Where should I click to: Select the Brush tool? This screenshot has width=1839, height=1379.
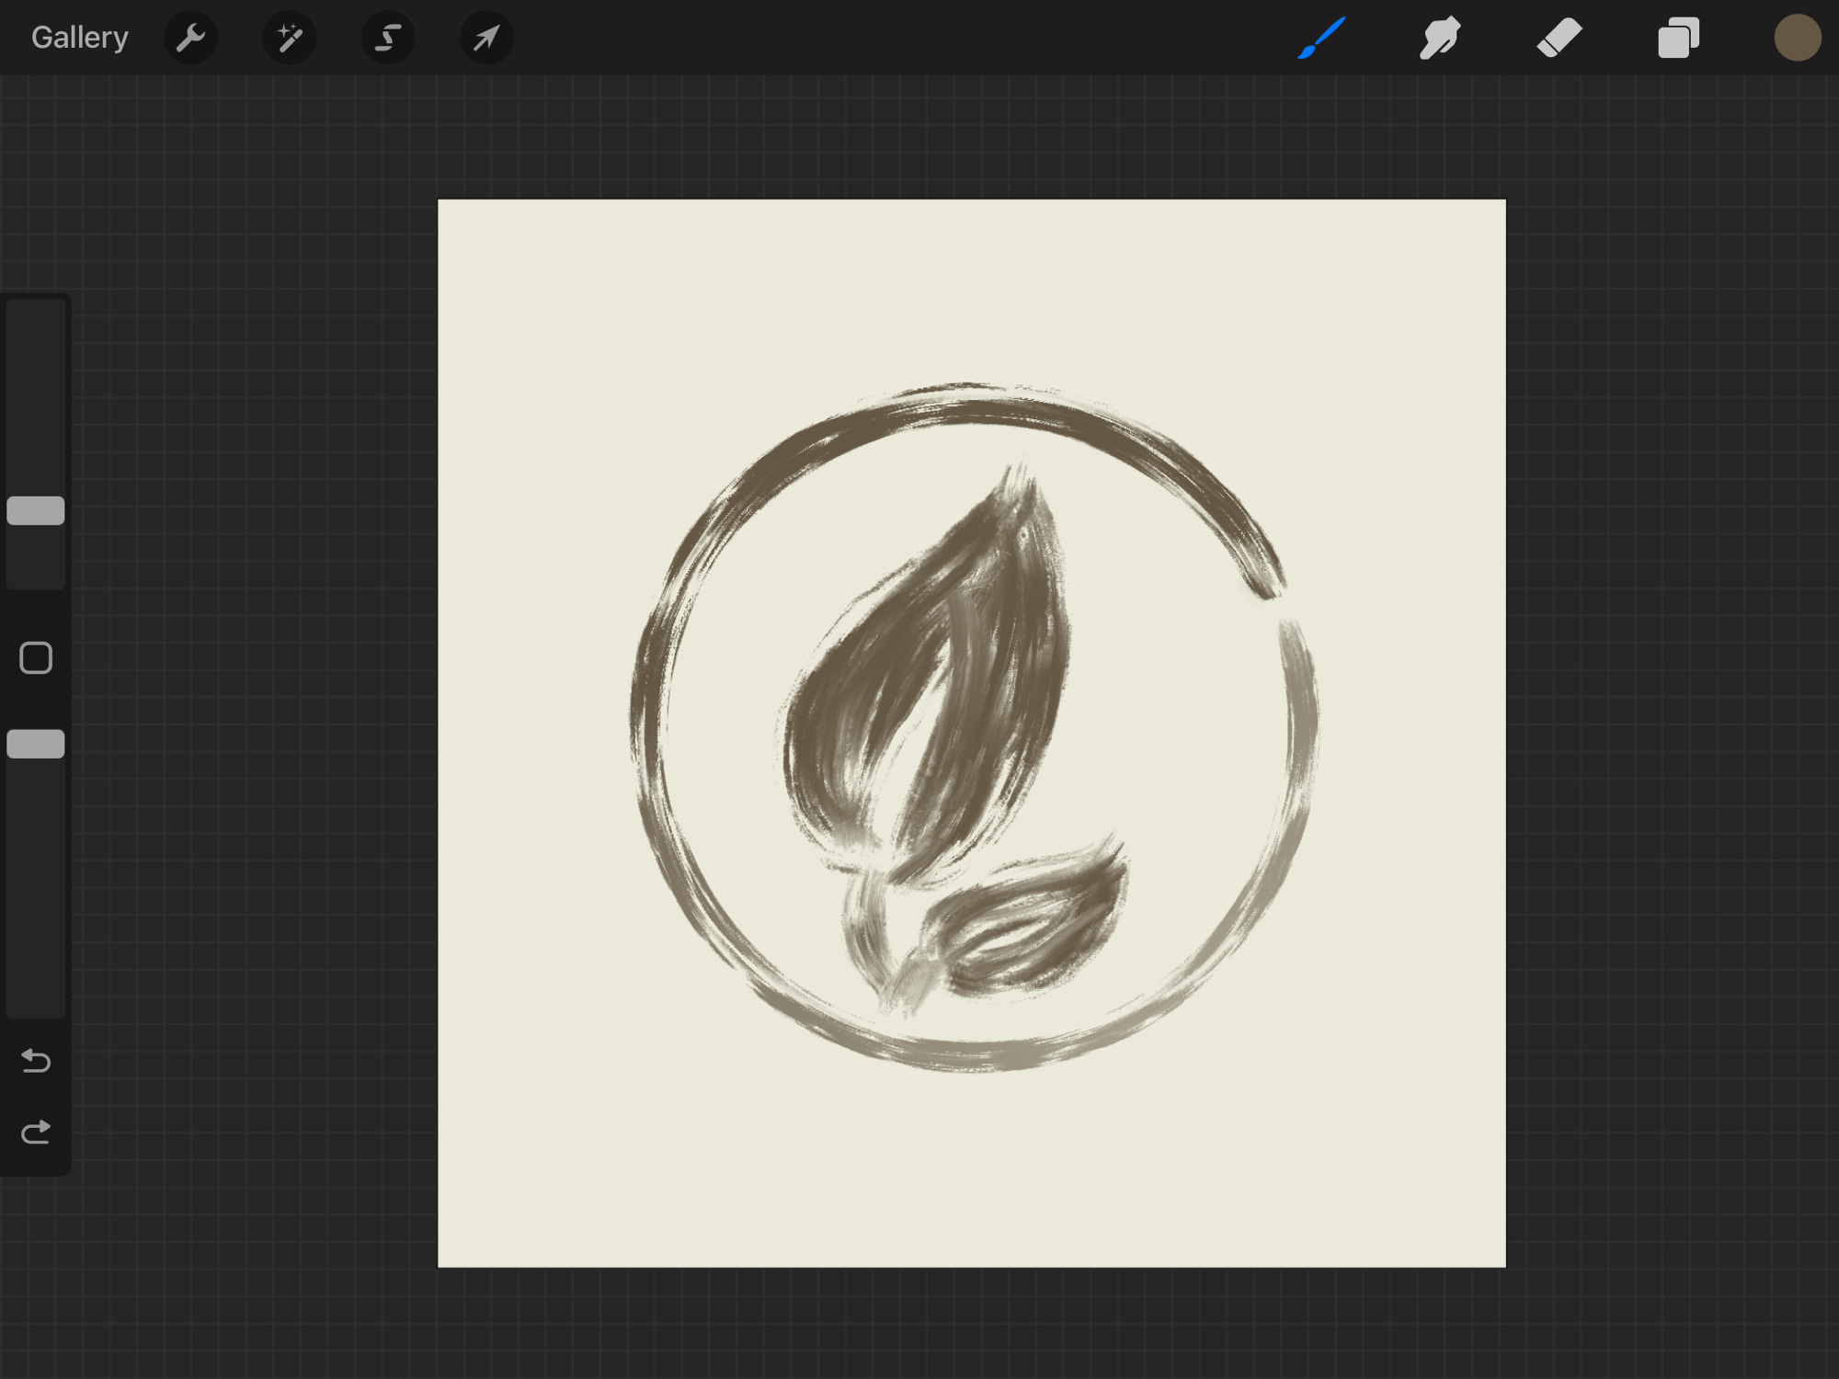tap(1321, 38)
